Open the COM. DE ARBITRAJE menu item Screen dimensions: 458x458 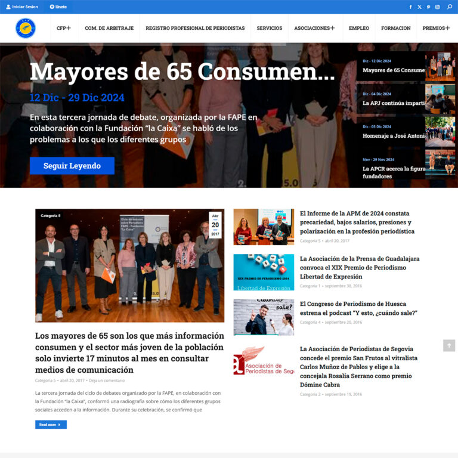(109, 28)
